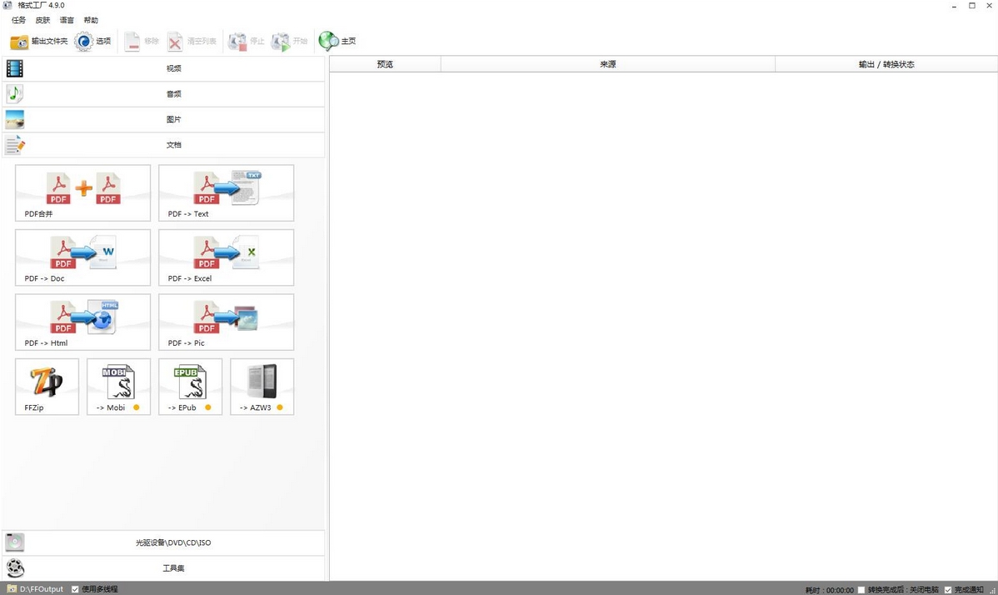Click the 预览 (Preview) column header

coord(385,64)
